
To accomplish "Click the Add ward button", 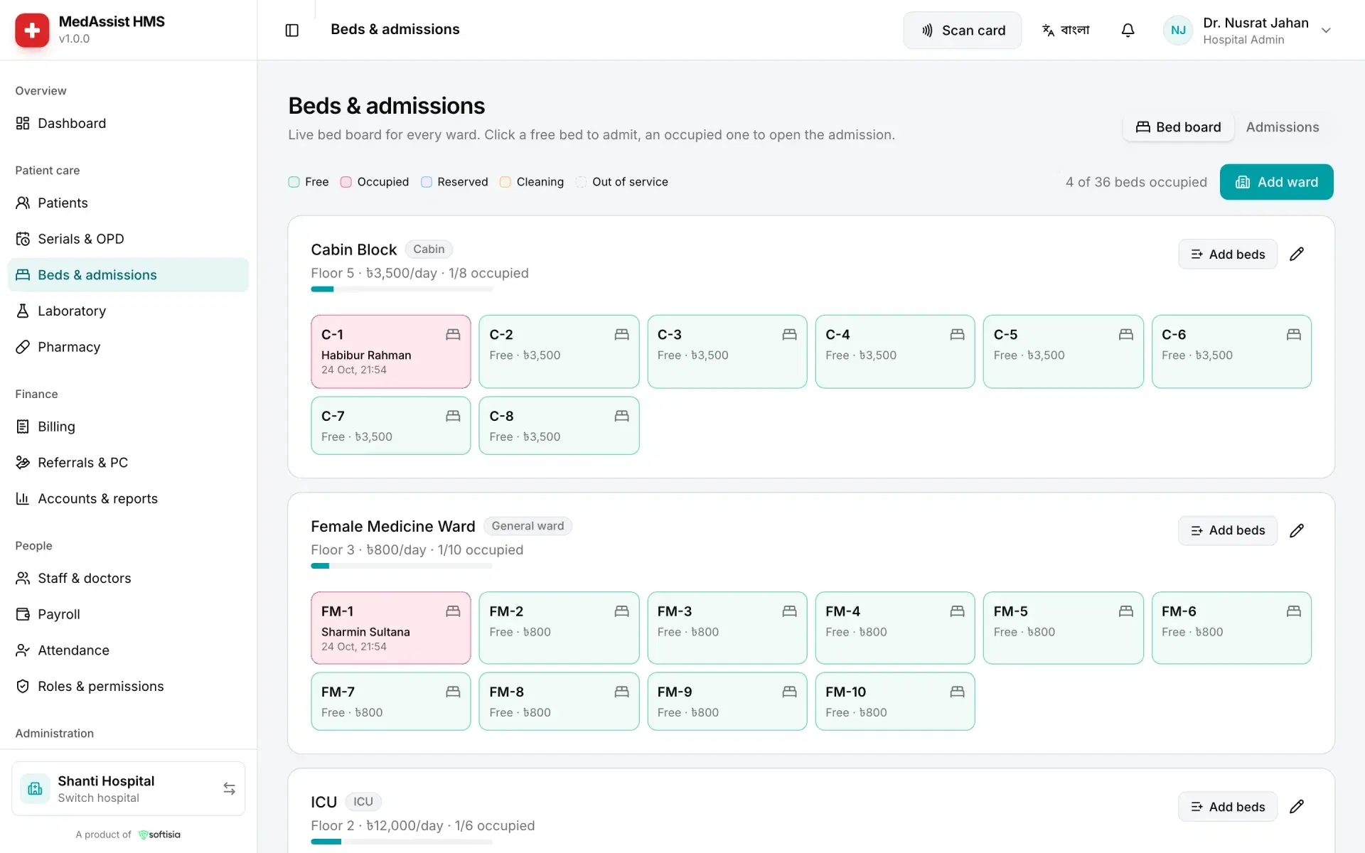I will [x=1276, y=182].
